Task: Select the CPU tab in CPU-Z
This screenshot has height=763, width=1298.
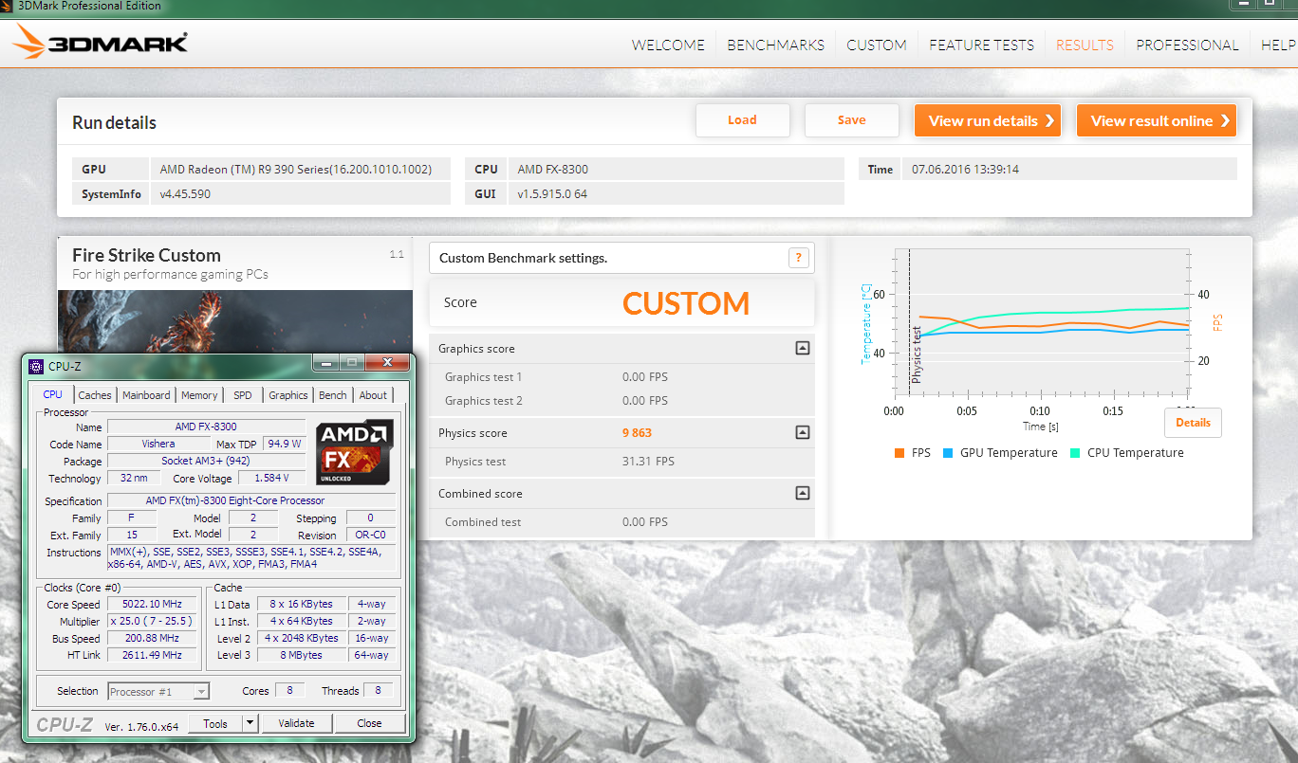Action: click(53, 394)
